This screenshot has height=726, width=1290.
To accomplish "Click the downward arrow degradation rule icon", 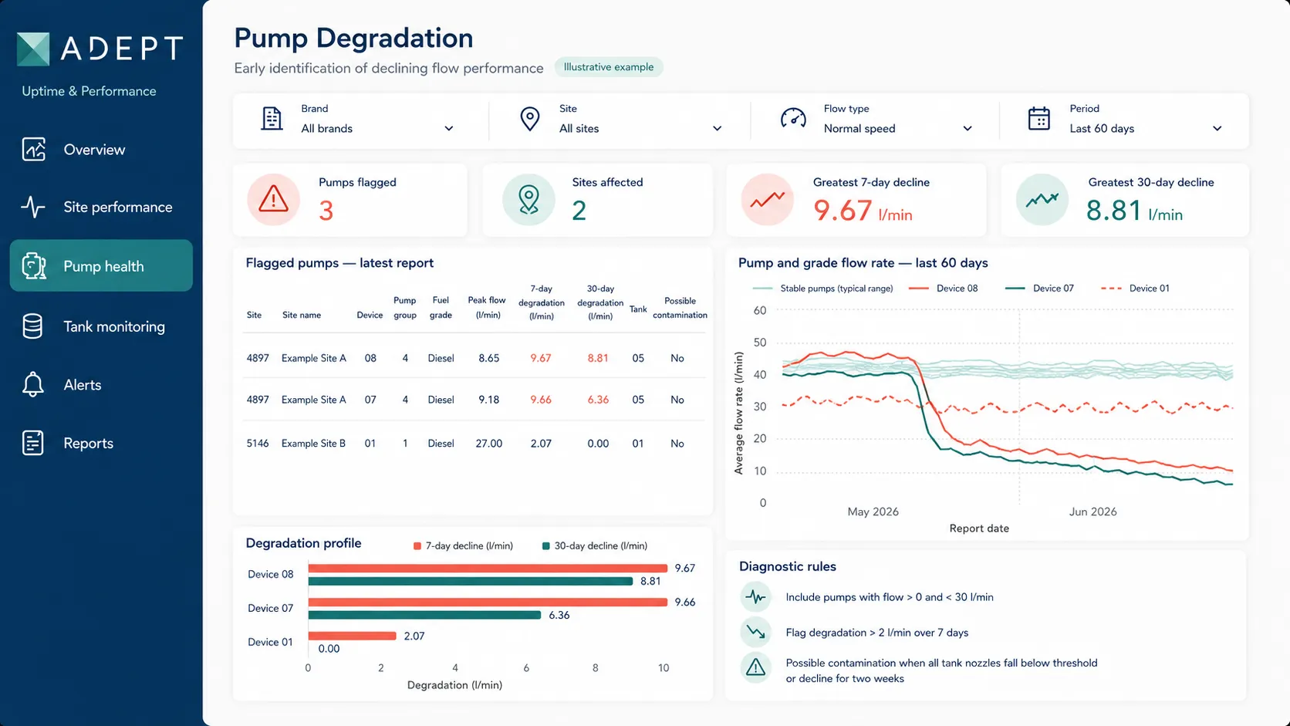I will click(x=755, y=632).
